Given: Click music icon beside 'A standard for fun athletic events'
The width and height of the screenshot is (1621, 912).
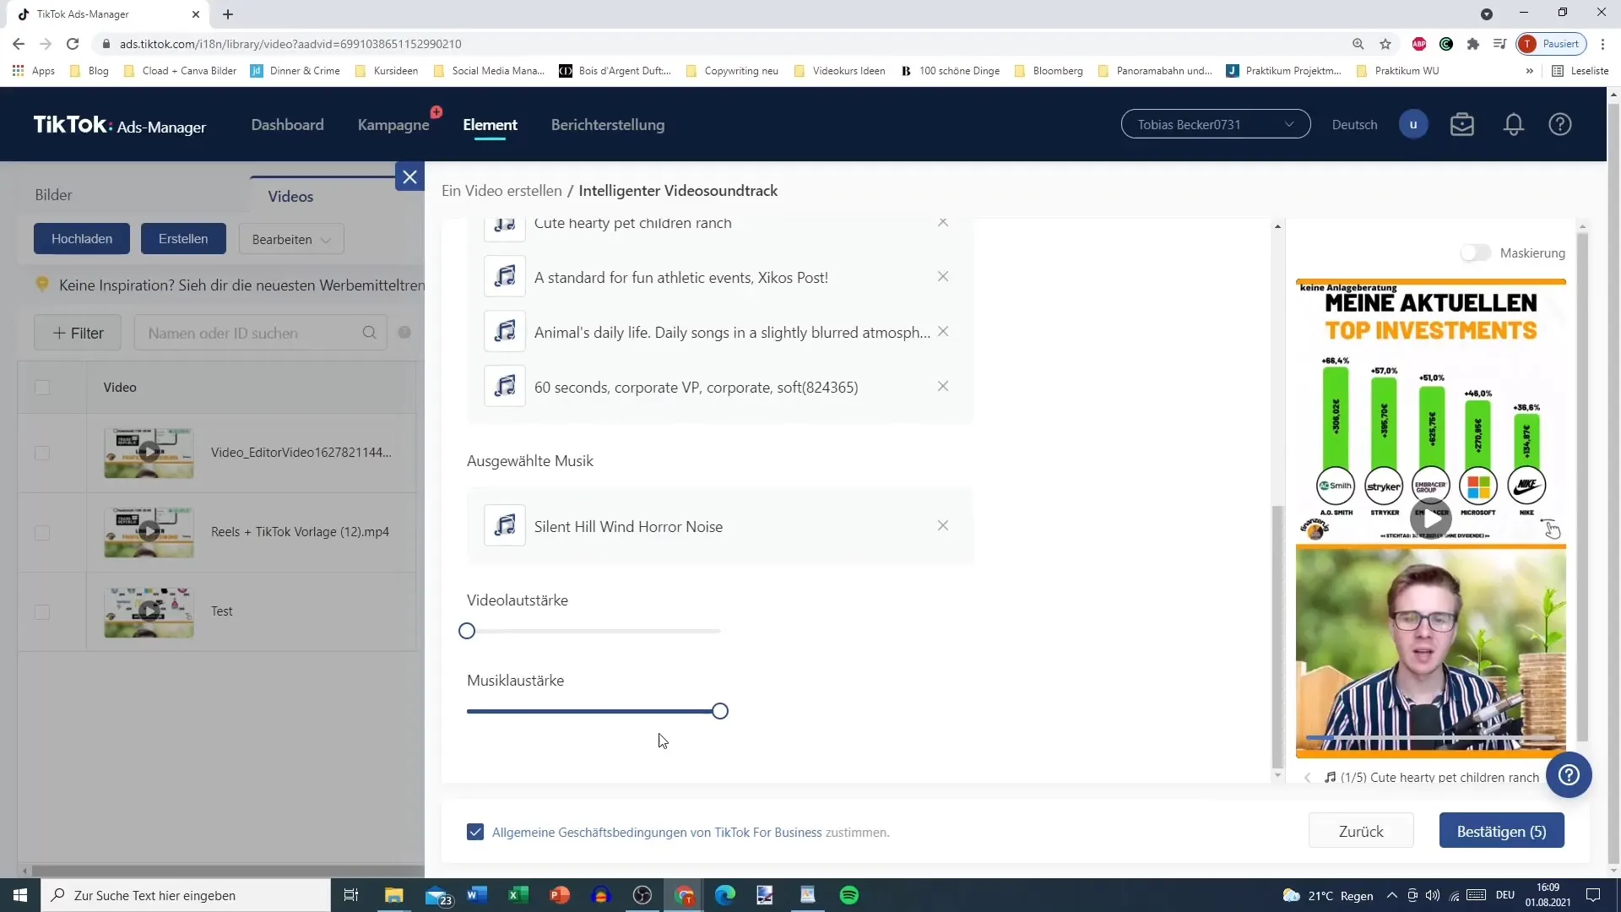Looking at the screenshot, I should (x=505, y=277).
